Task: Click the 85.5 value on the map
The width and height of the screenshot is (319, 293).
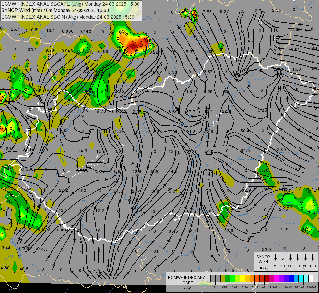Action: [173, 231]
